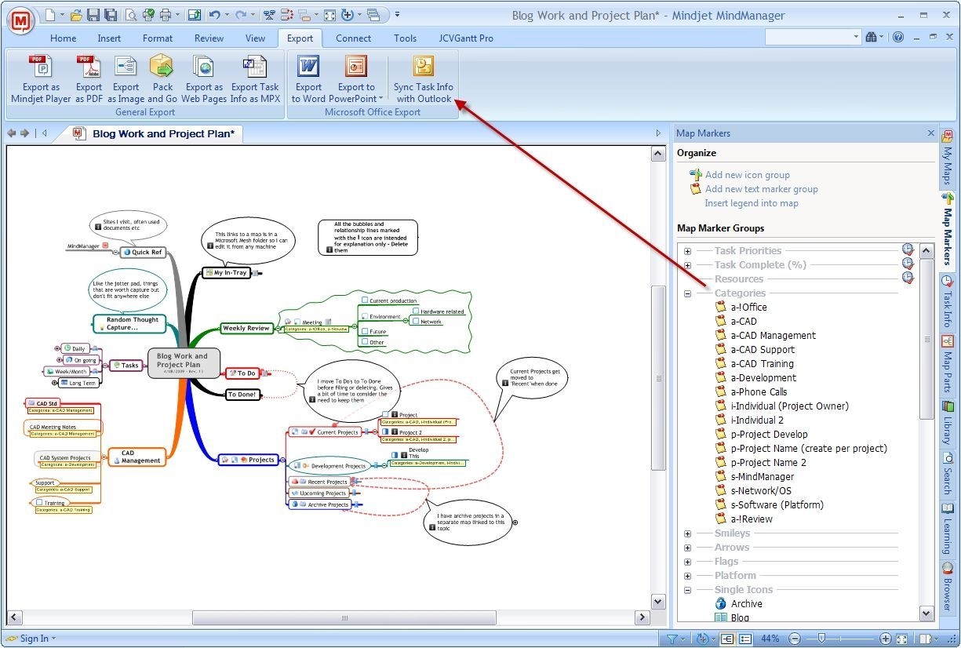Viewport: 961px width, 648px height.
Task: Click zoom in plus button
Action: tap(885, 639)
